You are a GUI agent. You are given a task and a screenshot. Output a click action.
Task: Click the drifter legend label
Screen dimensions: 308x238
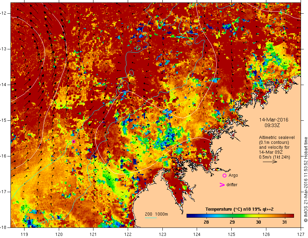232,185
